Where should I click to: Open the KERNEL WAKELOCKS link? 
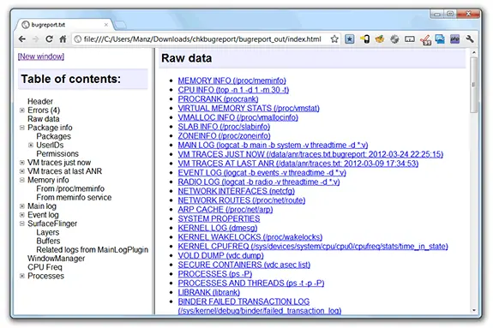tap(250, 237)
